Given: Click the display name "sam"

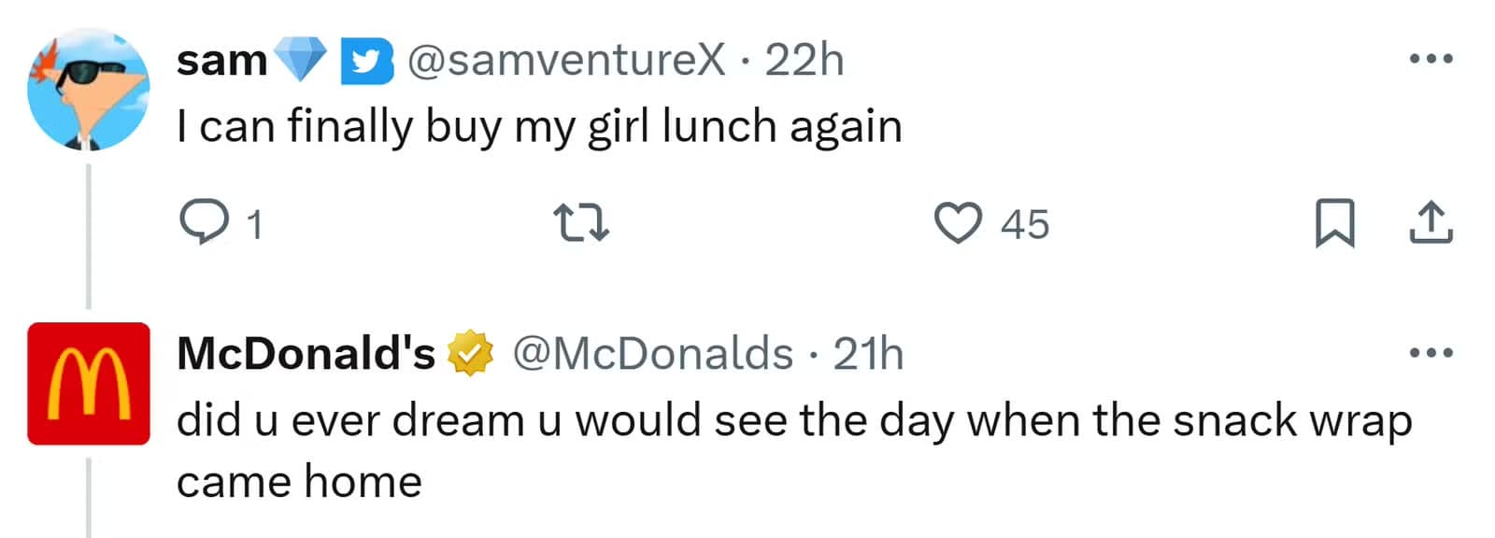Looking at the screenshot, I should [x=221, y=61].
